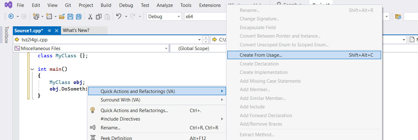This screenshot has height=140, width=418.
Task: Click the Find in Files folder icon
Action: coord(398,17)
